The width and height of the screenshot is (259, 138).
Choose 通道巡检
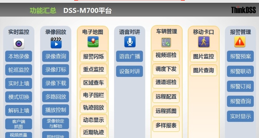pos(166,82)
